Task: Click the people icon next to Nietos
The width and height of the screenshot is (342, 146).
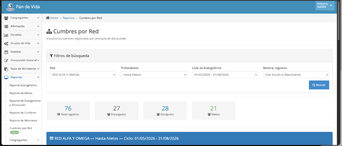Action: [209, 114]
